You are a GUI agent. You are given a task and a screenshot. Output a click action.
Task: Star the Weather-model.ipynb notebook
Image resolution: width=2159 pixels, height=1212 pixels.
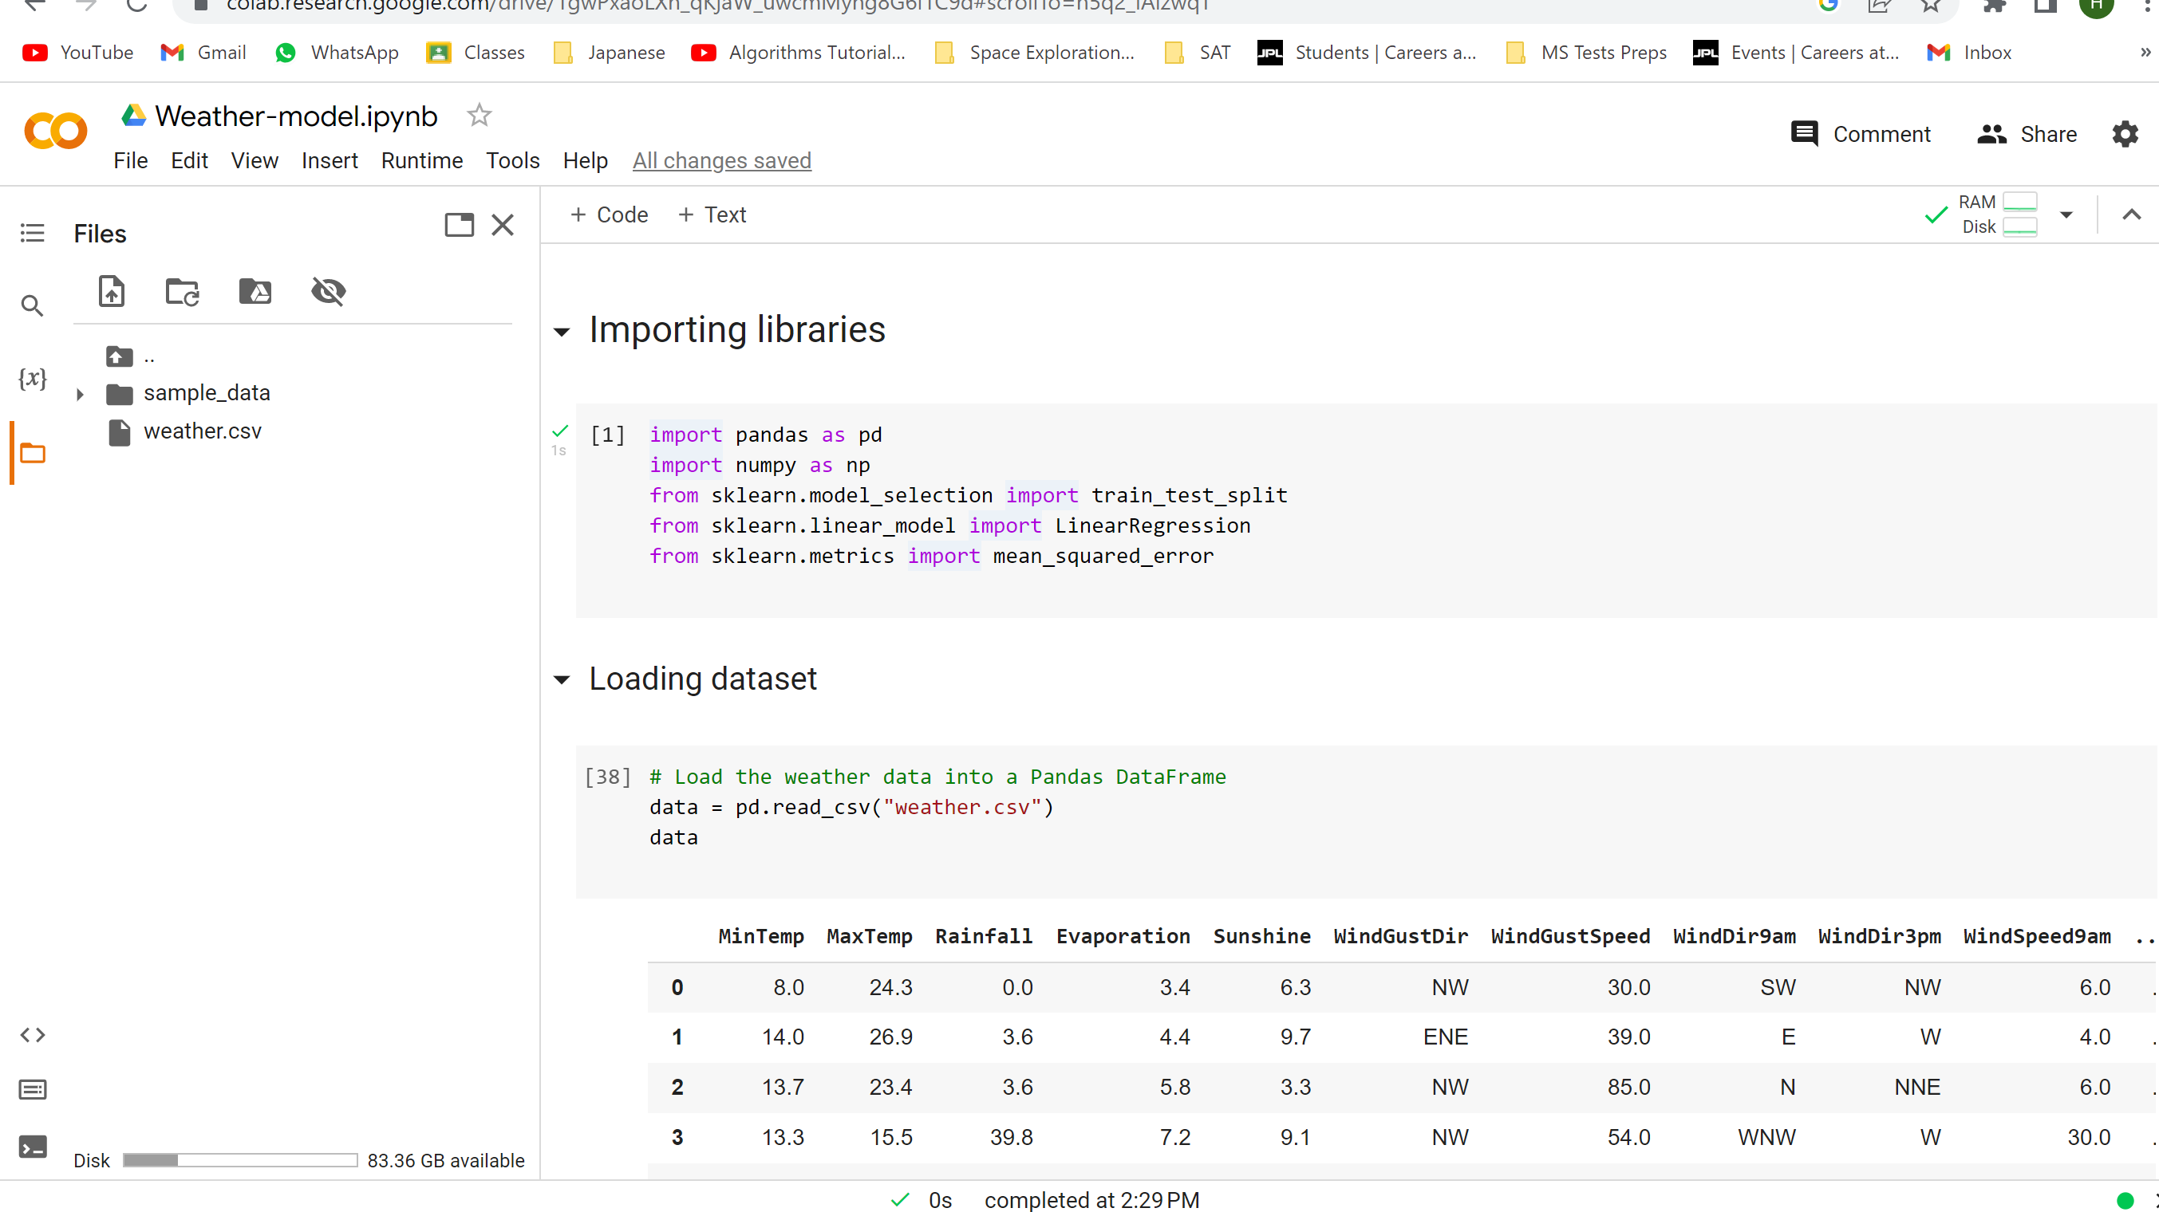(479, 115)
